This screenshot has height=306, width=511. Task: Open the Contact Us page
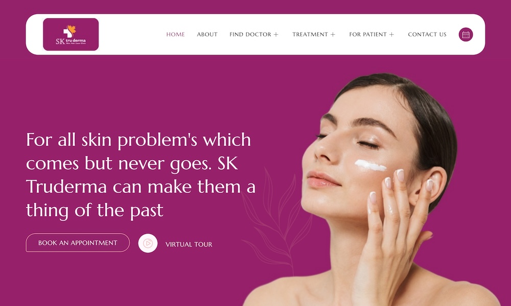pos(427,35)
